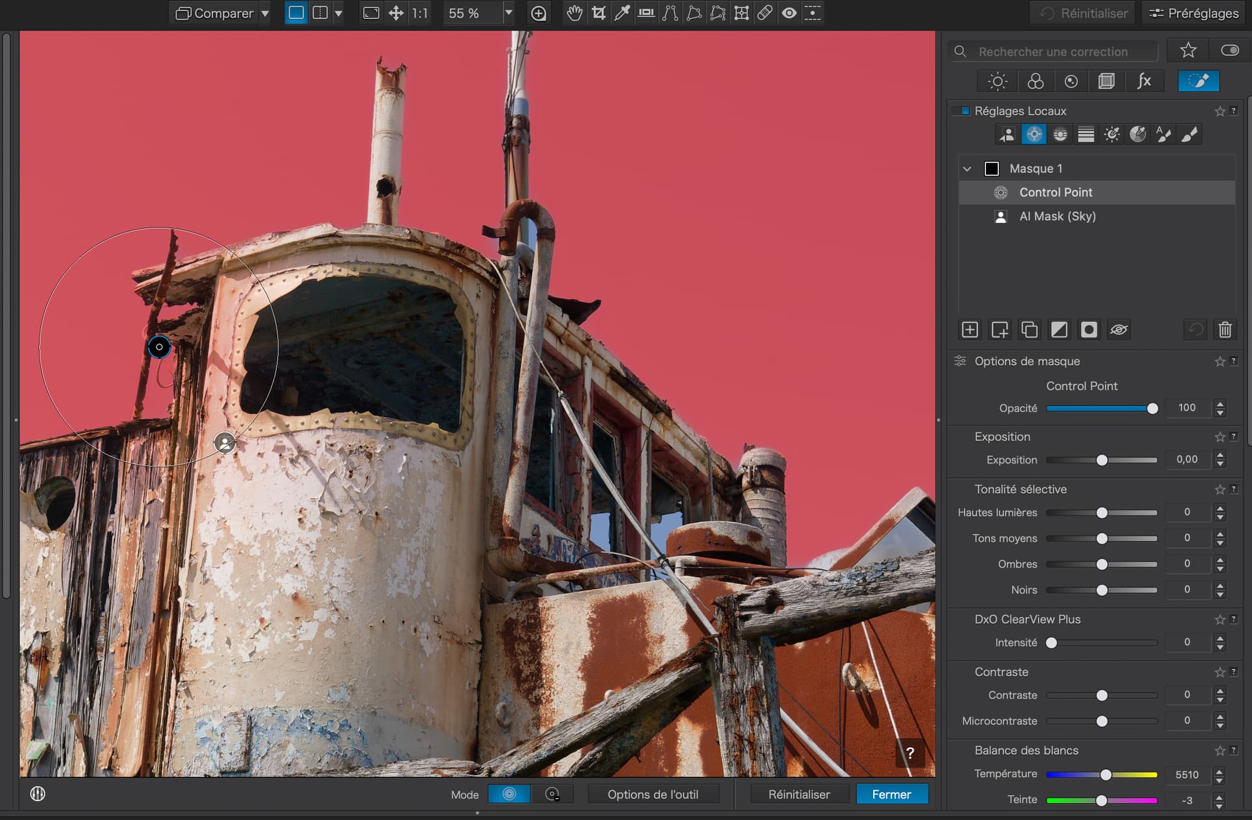Duplicate the selected mask
The width and height of the screenshot is (1252, 820).
(1029, 330)
